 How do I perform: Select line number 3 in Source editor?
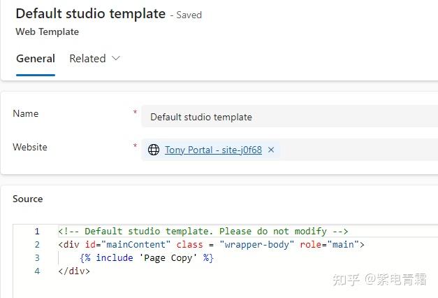[37, 257]
